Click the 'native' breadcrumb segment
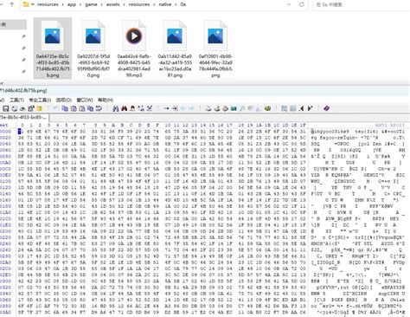Image resolution: width=410 pixels, height=317 pixels. 165,4
